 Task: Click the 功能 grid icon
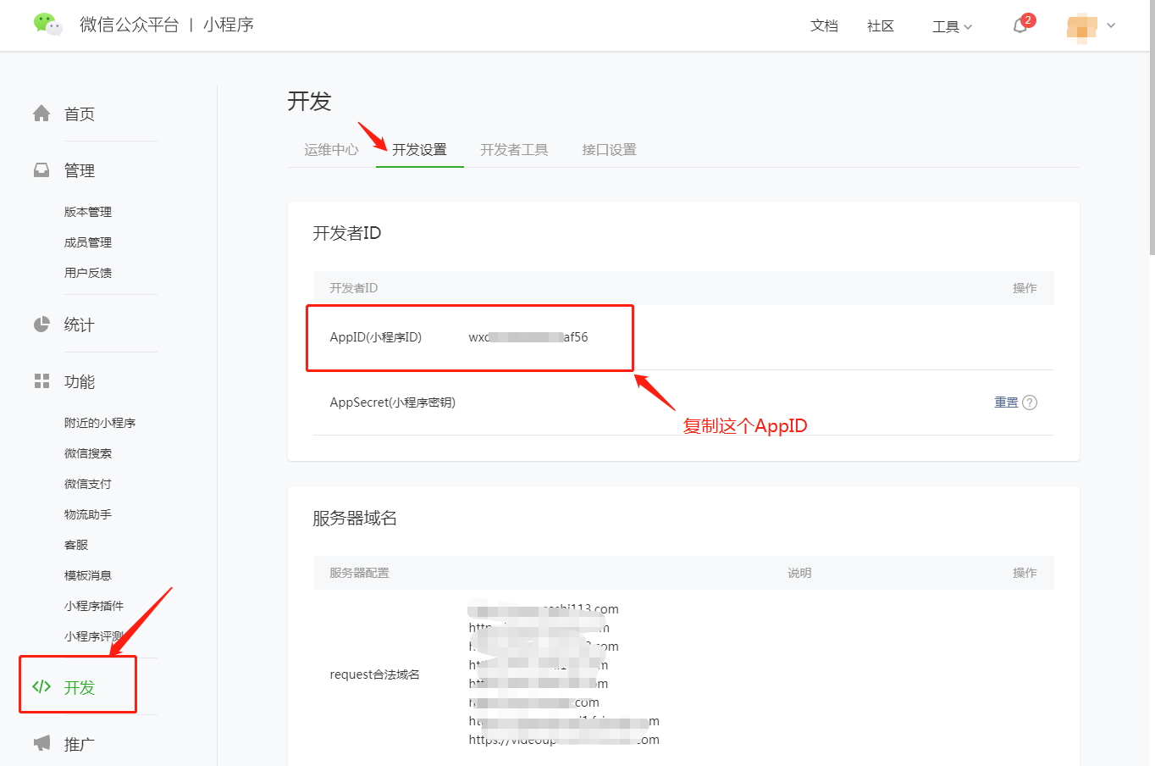coord(41,381)
